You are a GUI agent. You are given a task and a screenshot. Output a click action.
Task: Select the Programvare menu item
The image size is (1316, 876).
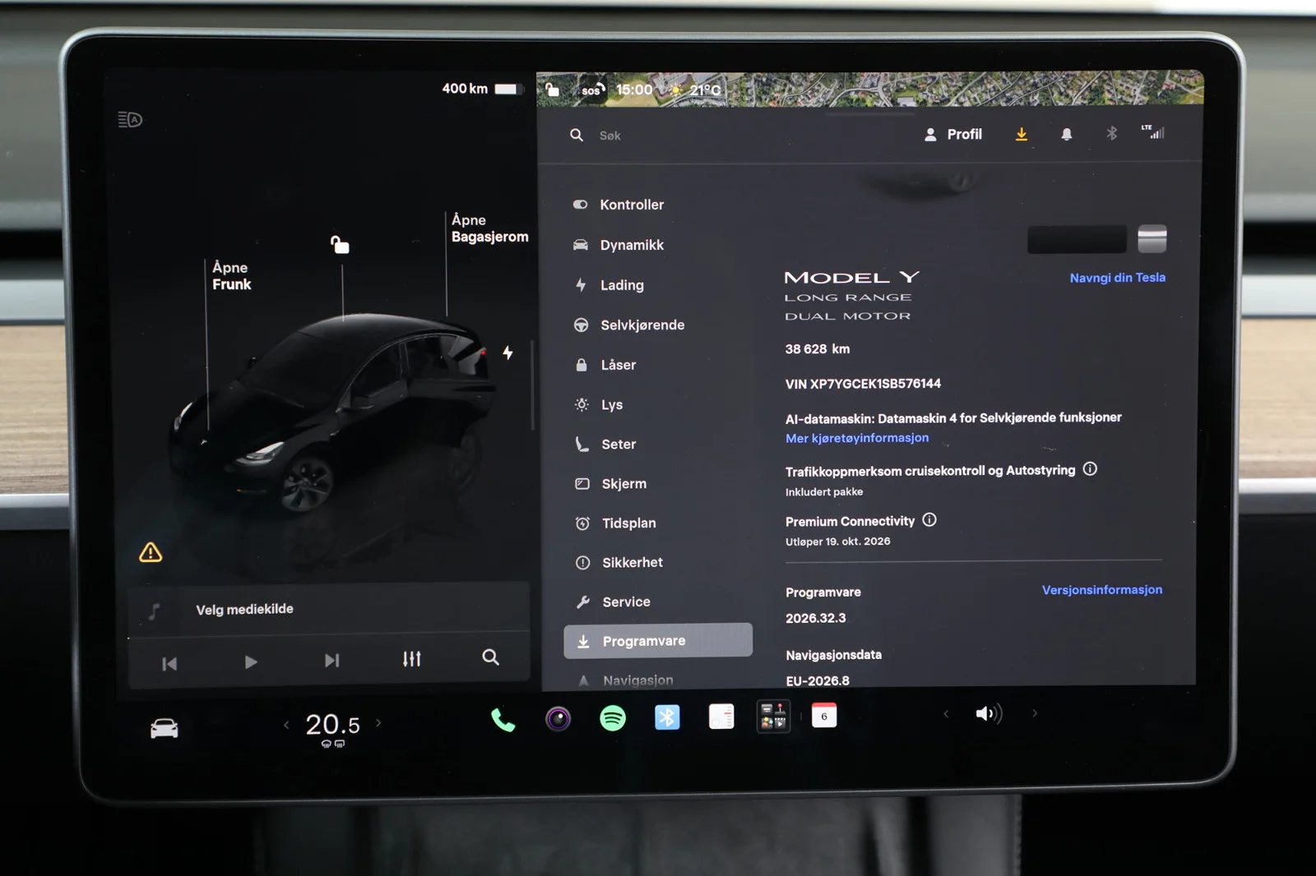658,641
